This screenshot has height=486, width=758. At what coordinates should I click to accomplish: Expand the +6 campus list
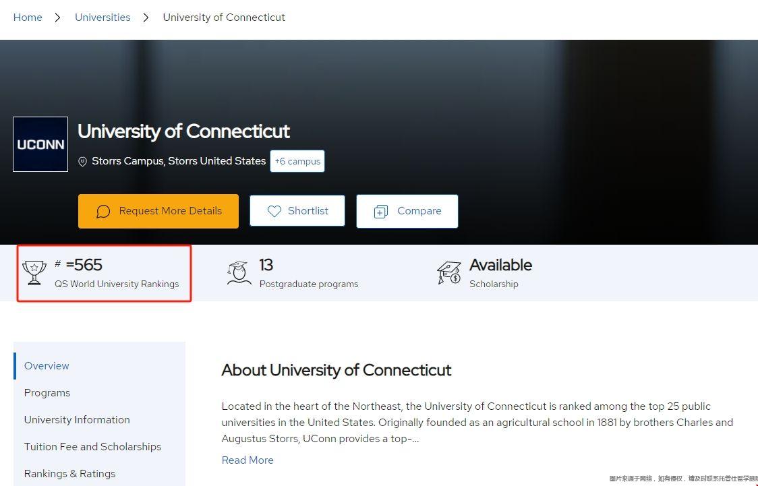coord(297,161)
